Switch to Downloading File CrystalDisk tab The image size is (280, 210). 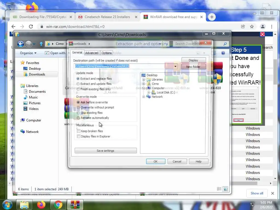[x=42, y=17]
